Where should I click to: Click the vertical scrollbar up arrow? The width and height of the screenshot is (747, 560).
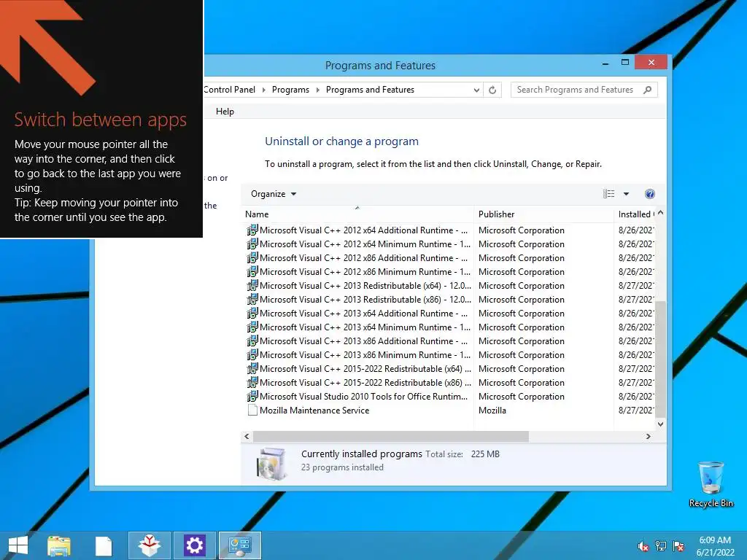click(x=660, y=213)
